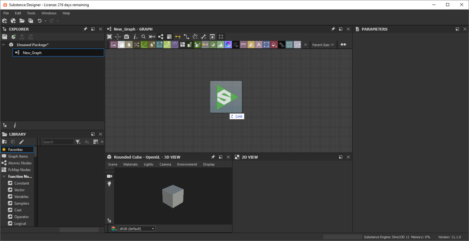Add a Bitmap node from the toolbar
Image resolution: width=469 pixels, height=241 pixels.
pos(114,45)
